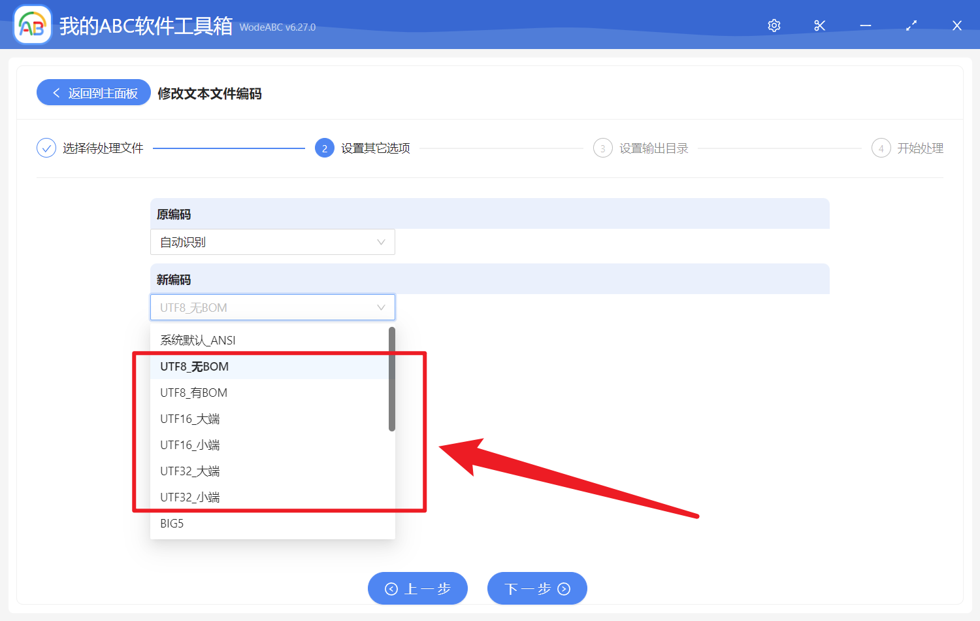The width and height of the screenshot is (980, 621).
Task: Select UTF8_有BOM from the encoding dropdown
Action: (x=193, y=392)
